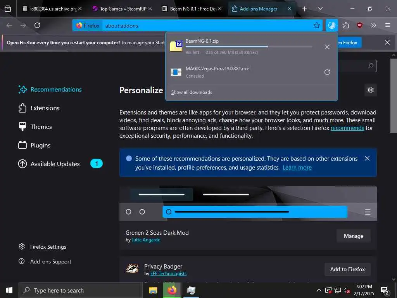Click the updates count badge 1
Viewport: 397px width, 298px height.
[x=97, y=164]
